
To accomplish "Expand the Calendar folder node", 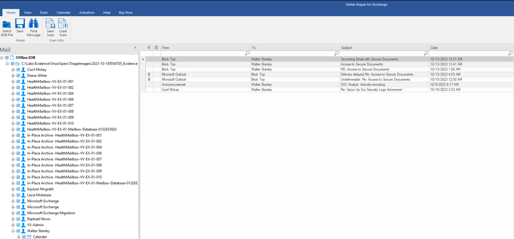I will point(19,237).
